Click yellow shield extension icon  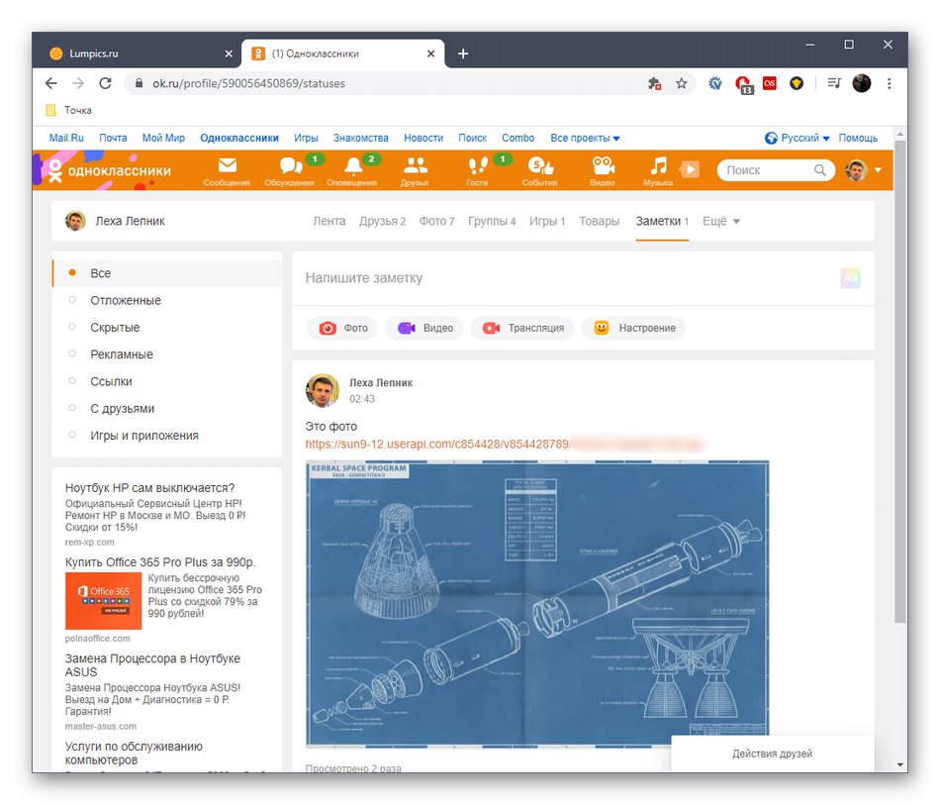coord(797,83)
